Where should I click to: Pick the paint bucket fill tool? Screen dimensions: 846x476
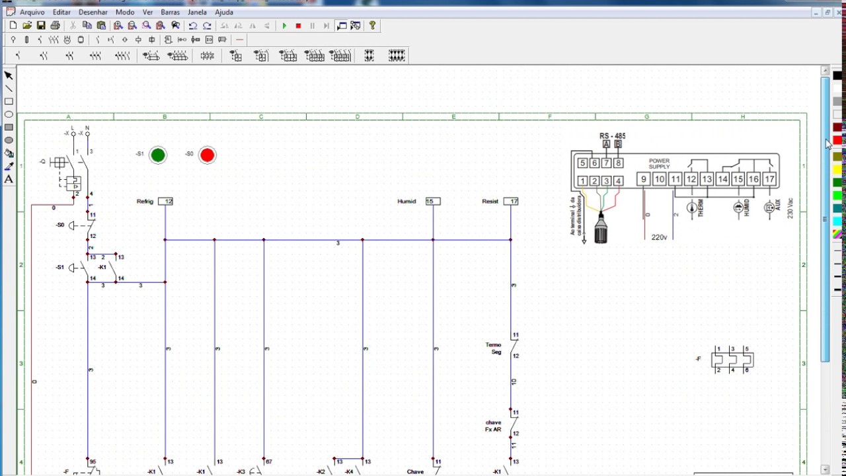click(9, 153)
